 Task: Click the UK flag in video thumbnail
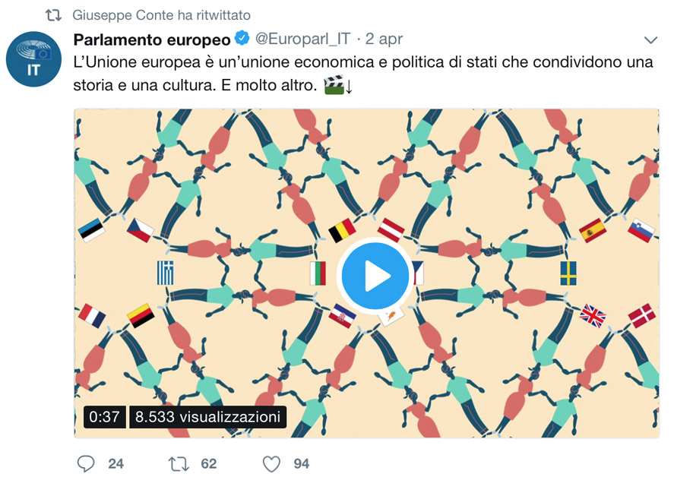click(x=592, y=314)
